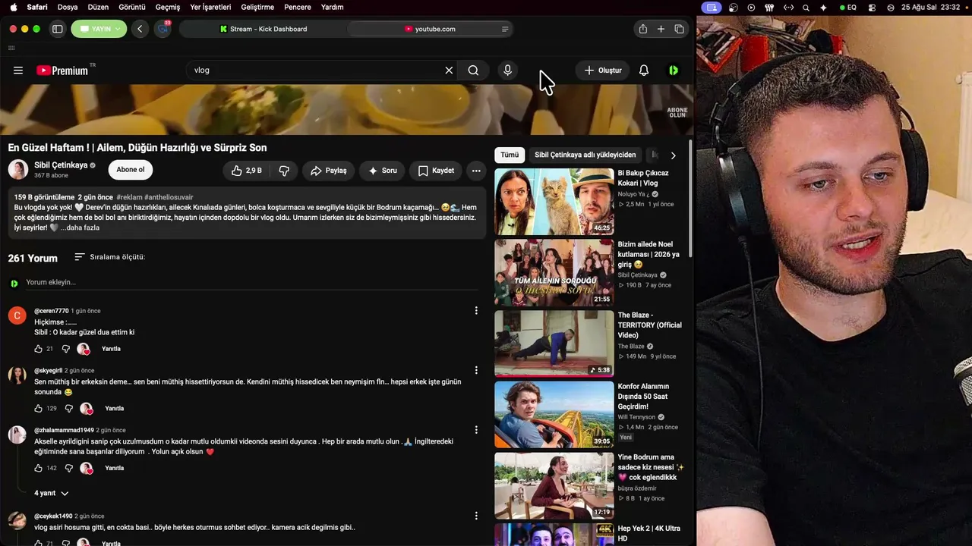972x546 pixels.
Task: Like the comment by @skyegirll
Action: [38, 409]
